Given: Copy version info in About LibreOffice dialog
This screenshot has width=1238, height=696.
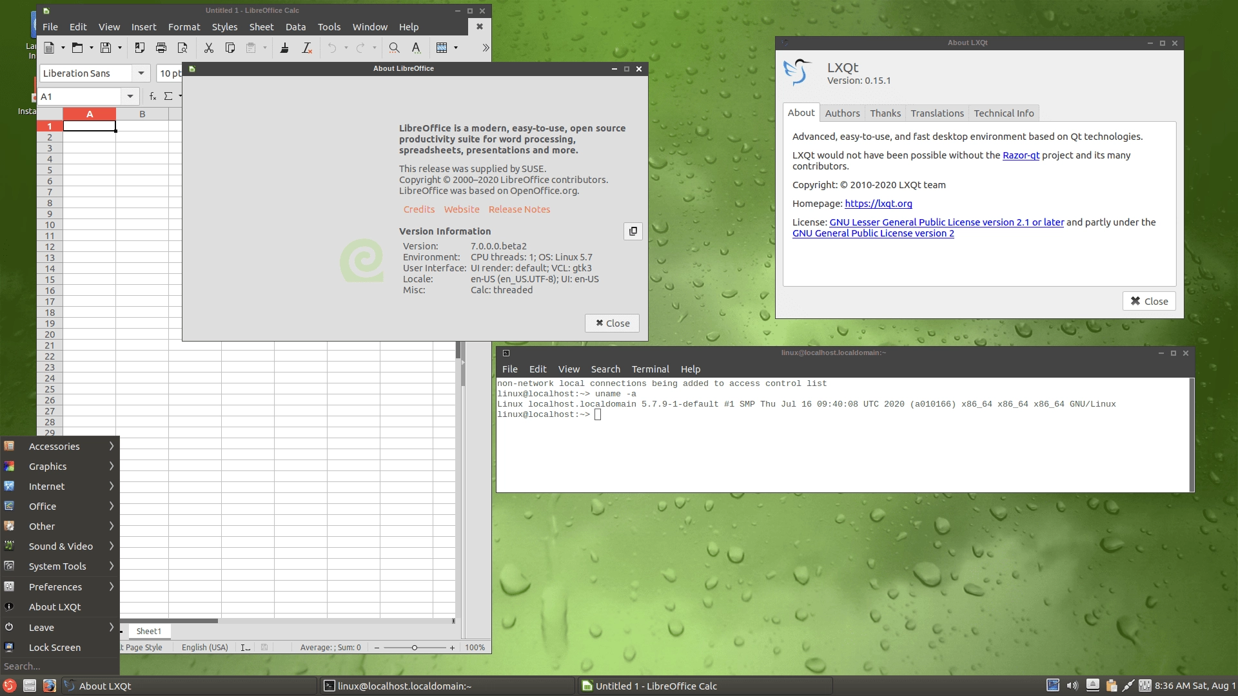Looking at the screenshot, I should click(x=633, y=231).
